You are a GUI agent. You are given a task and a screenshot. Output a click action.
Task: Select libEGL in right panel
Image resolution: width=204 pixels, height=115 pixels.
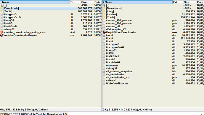(110, 54)
